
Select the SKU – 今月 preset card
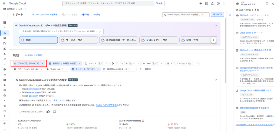click(199, 40)
